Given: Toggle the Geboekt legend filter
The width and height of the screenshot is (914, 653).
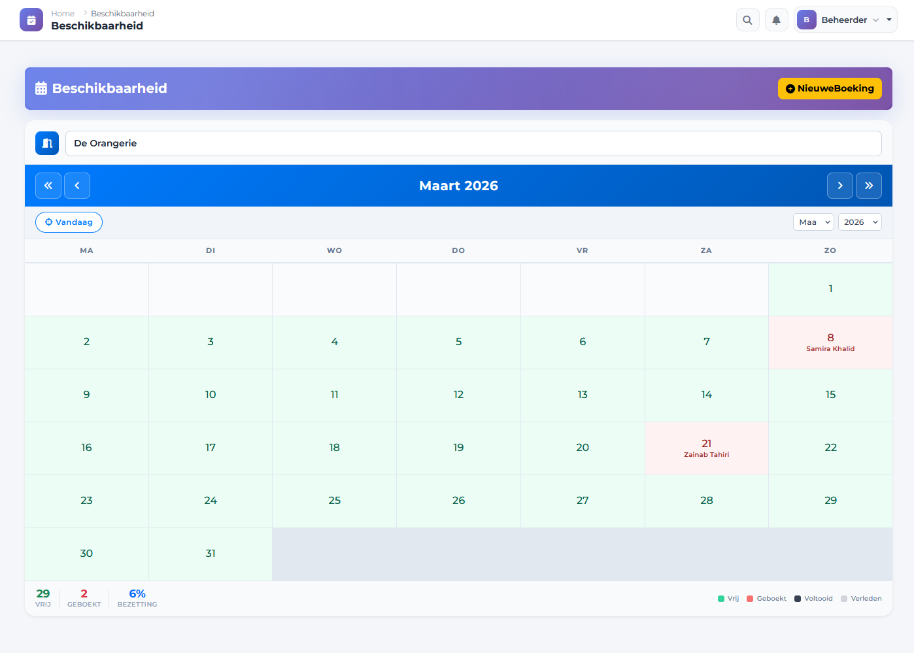Looking at the screenshot, I should (766, 598).
